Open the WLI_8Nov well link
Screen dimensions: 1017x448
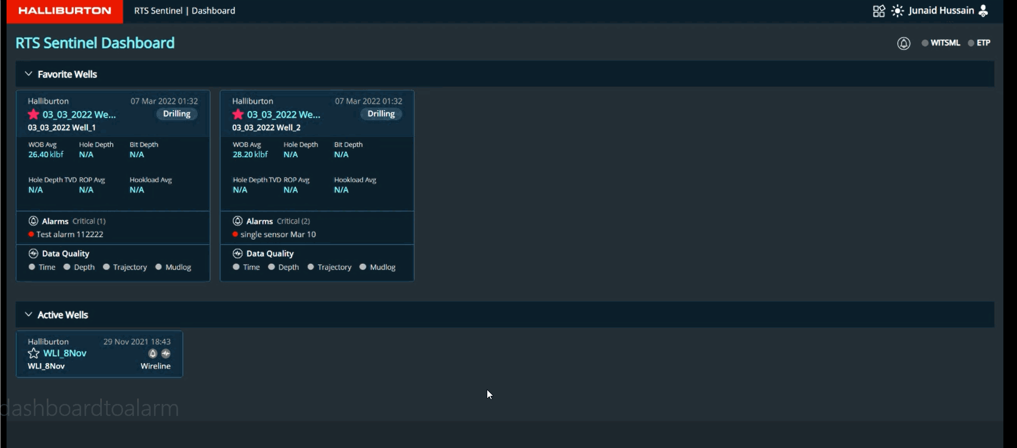click(65, 353)
